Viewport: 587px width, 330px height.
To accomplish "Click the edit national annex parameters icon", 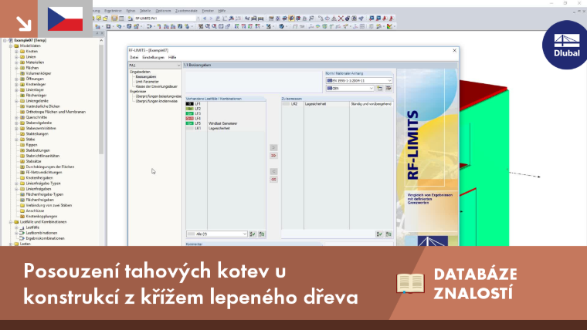I will pos(389,88).
